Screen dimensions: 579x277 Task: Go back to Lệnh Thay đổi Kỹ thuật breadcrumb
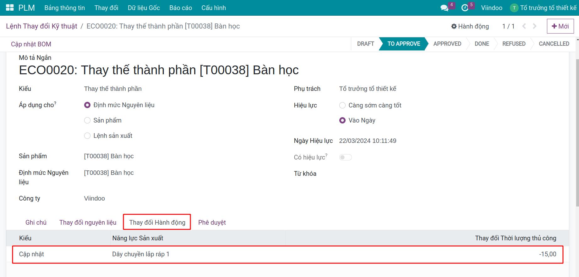tap(41, 26)
